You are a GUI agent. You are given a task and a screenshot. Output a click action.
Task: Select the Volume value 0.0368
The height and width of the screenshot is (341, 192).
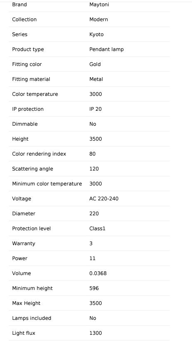click(x=98, y=273)
